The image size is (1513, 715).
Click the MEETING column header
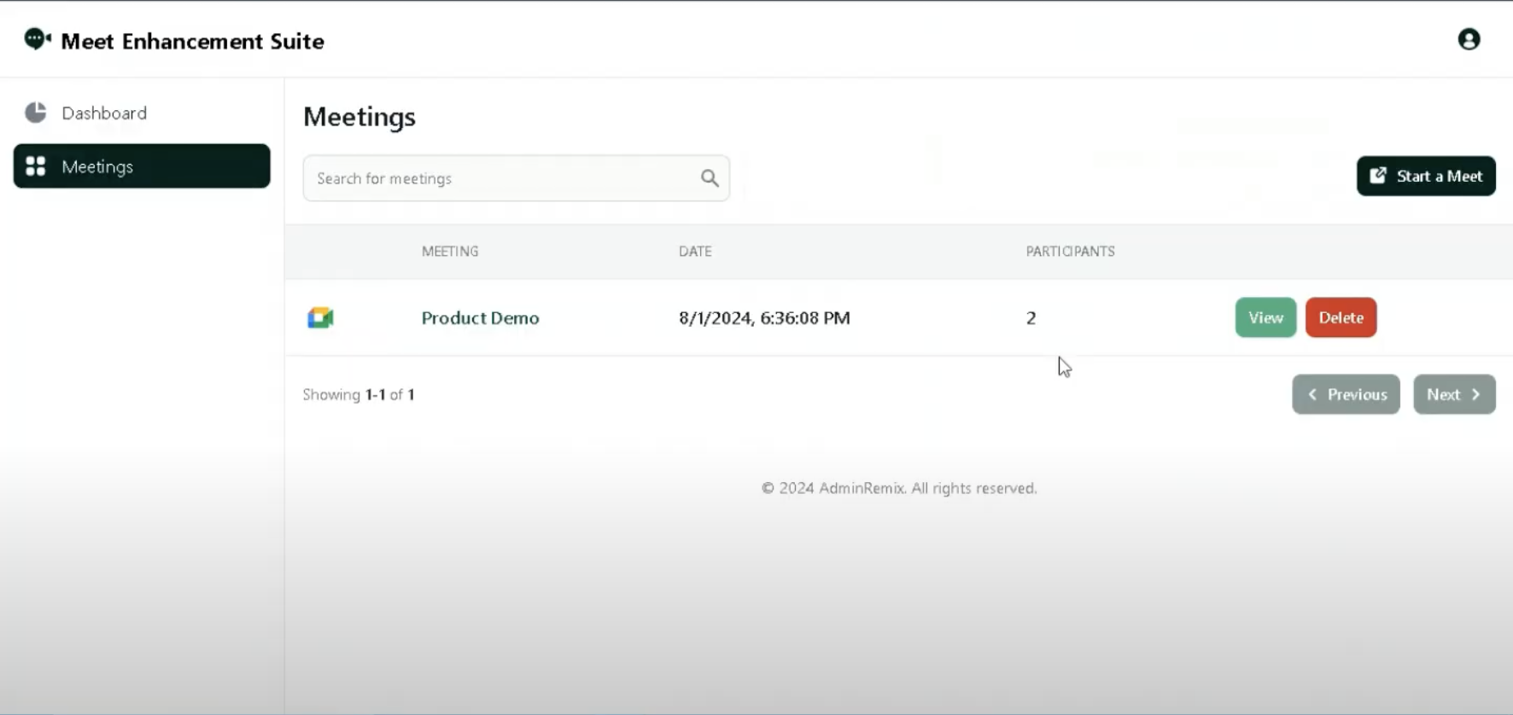450,252
